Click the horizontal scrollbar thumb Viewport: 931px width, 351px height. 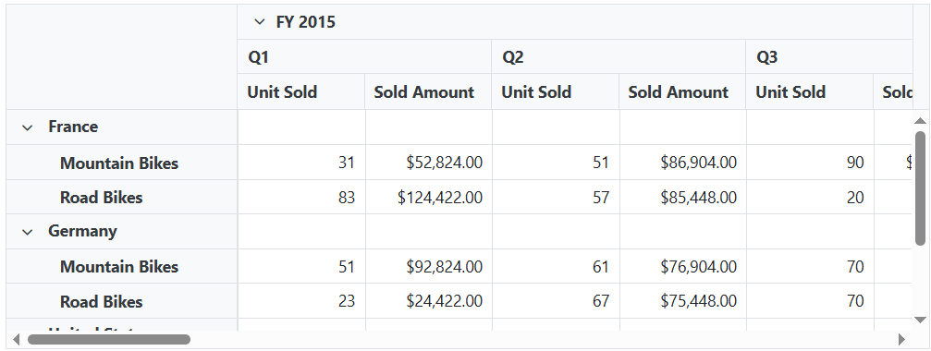pos(109,340)
